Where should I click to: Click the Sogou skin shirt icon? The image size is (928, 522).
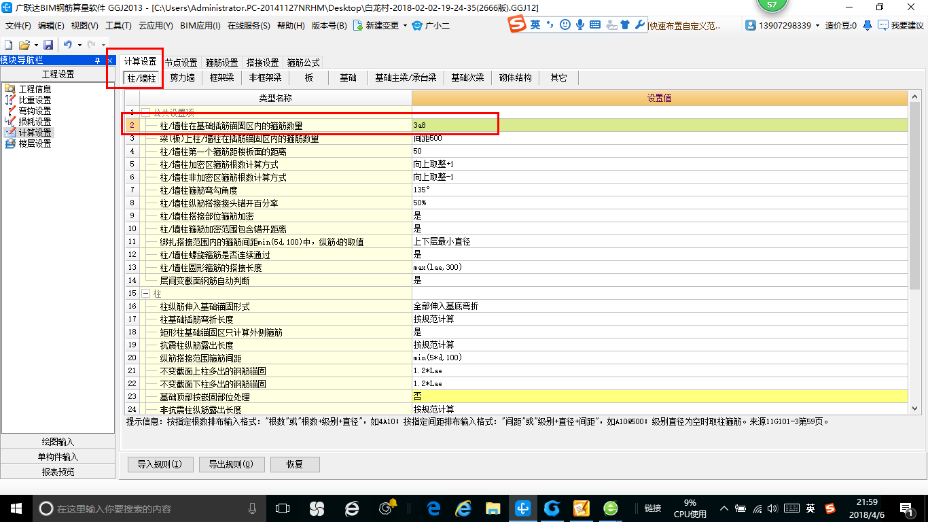point(625,24)
